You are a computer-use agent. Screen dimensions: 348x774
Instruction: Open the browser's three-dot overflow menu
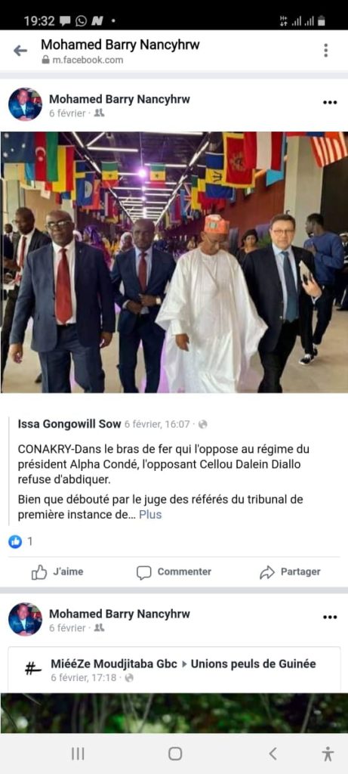click(326, 51)
